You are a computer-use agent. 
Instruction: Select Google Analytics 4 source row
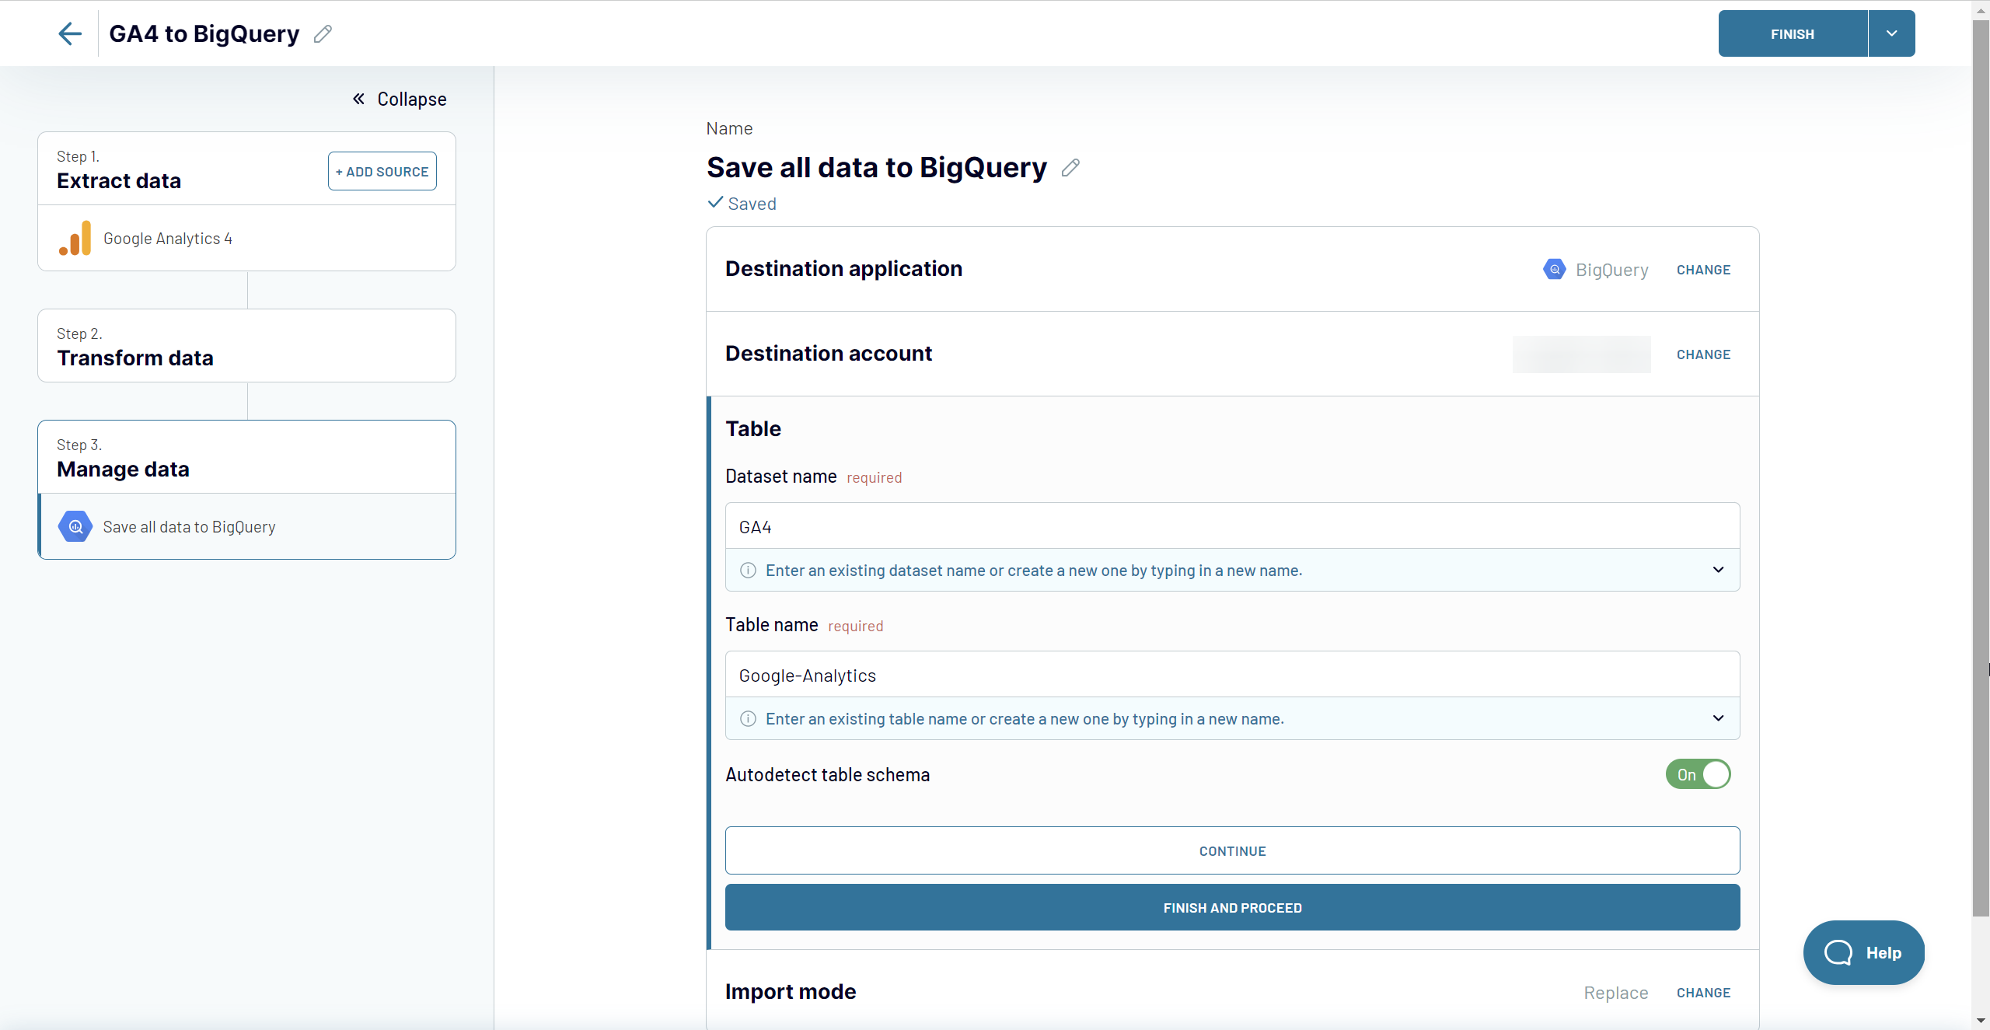[x=246, y=239]
